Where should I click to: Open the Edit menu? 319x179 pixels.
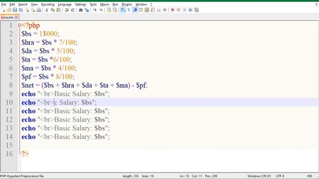12,4
